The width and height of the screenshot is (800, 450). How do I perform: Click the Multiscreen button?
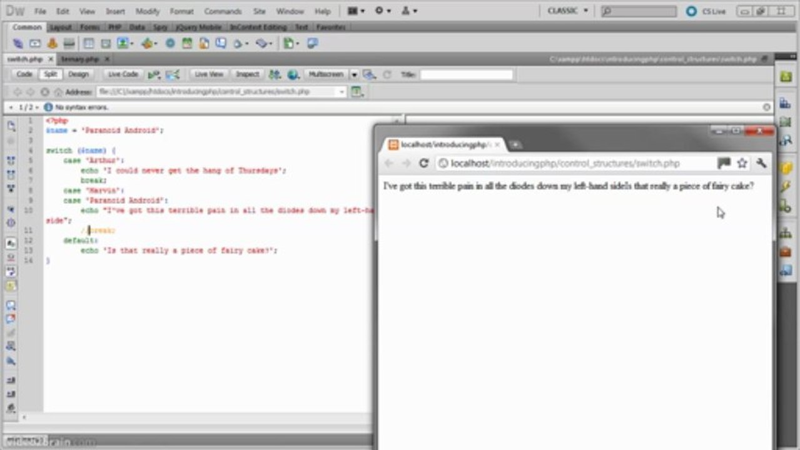pyautogui.click(x=326, y=74)
